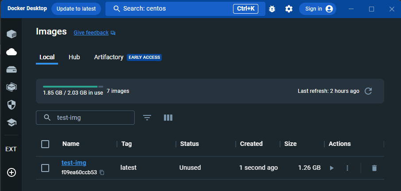Open more actions menu for test-img

coord(347,168)
